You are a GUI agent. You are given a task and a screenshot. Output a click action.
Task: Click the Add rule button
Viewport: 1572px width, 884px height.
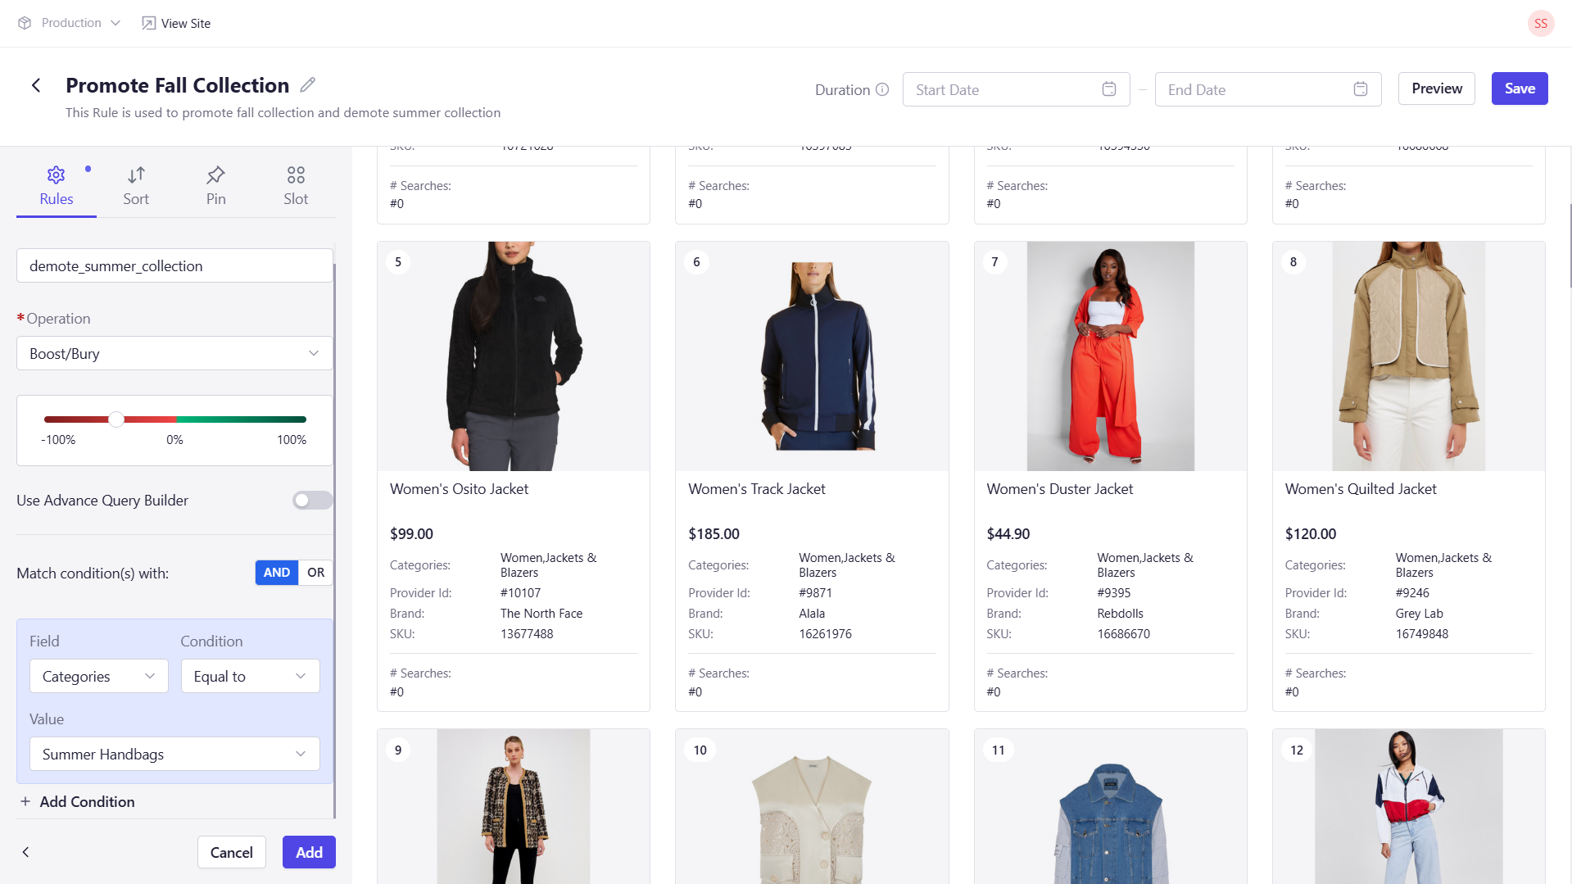point(309,852)
